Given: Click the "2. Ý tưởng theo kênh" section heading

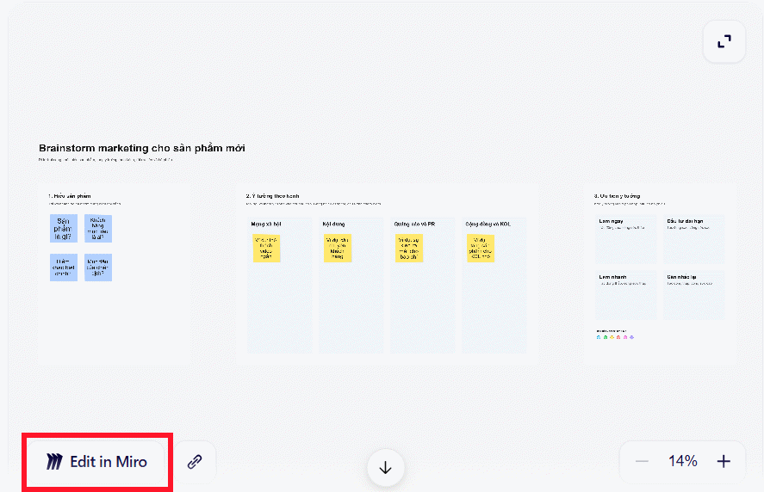Looking at the screenshot, I should [x=272, y=195].
